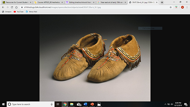This screenshot has height=107, width=190.
Task: View site security lock information
Action: [x=22, y=7]
